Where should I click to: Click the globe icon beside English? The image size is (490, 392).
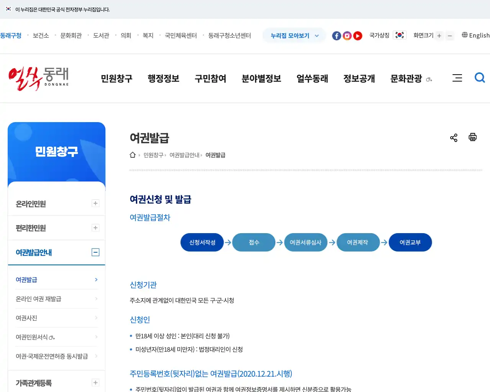(x=465, y=35)
